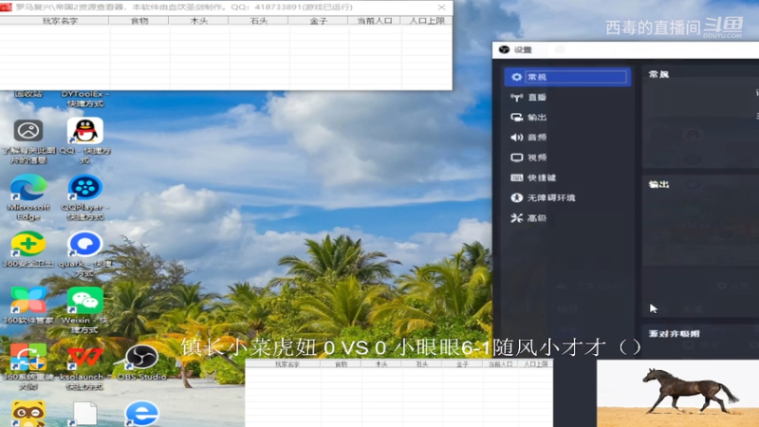The width and height of the screenshot is (759, 427).
Task: Close the 资源查看器 window at top
Action: click(x=441, y=8)
